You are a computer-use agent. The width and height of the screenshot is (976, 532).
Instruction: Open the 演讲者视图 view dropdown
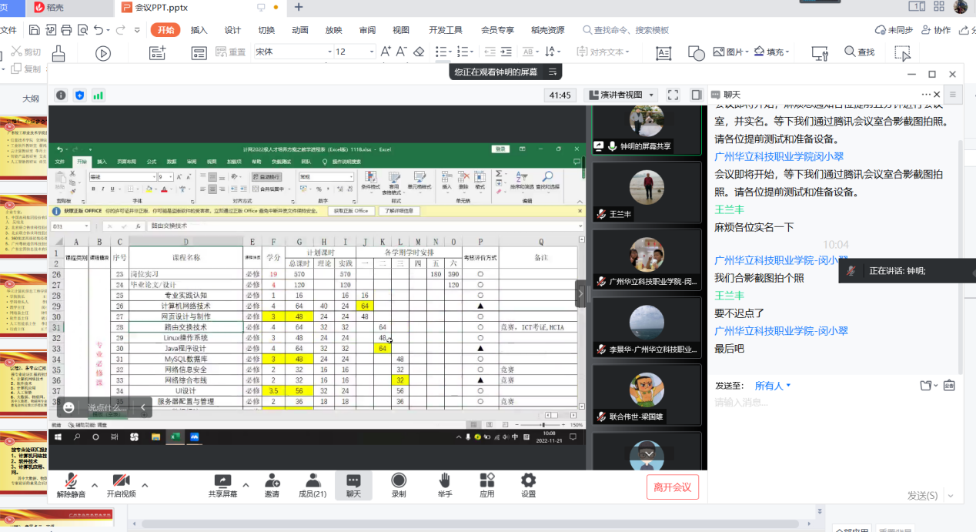click(622, 95)
